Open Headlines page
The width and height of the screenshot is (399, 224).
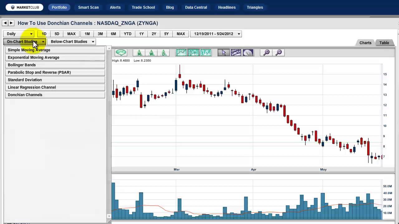(227, 7)
